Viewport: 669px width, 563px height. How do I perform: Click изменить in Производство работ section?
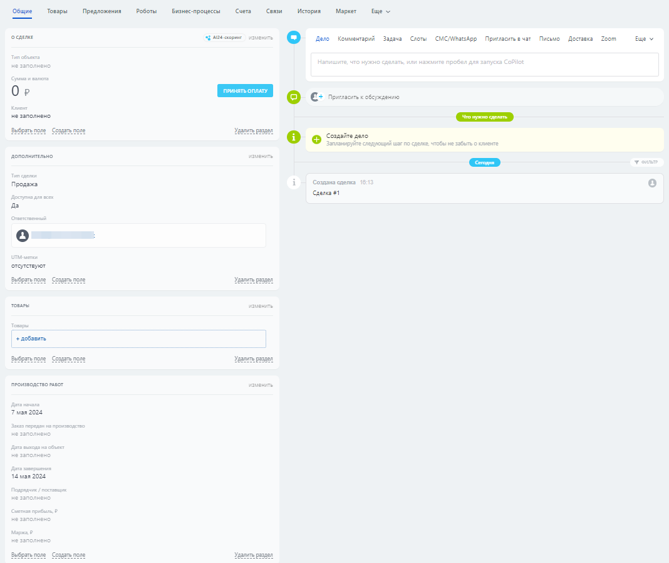tap(260, 385)
